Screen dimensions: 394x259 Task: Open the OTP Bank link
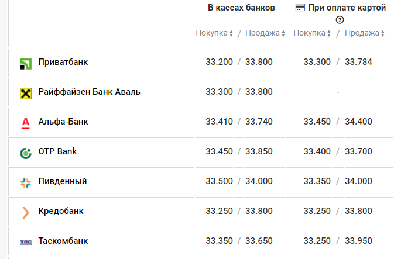point(57,151)
